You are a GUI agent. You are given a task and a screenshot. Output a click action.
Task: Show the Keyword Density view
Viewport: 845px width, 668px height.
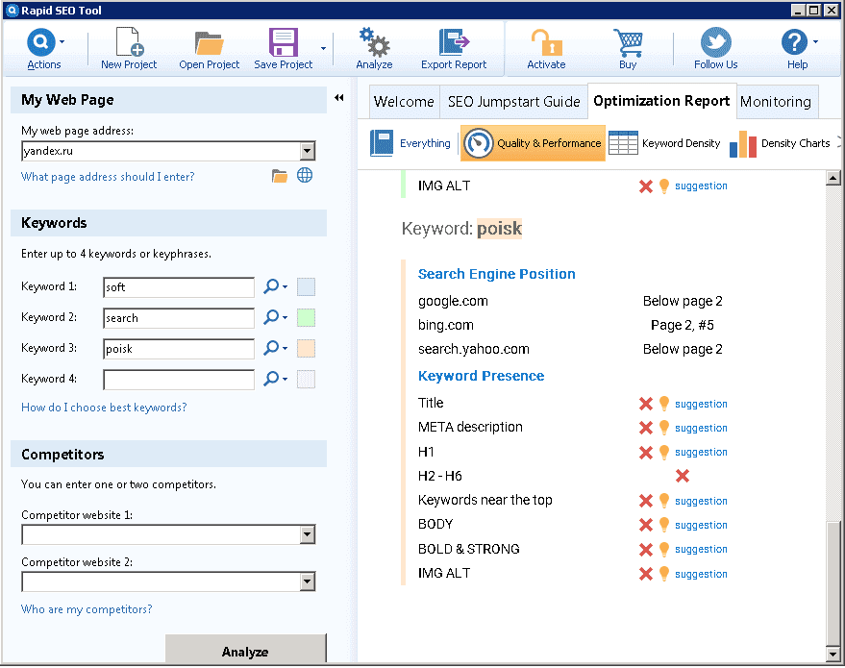pos(665,143)
